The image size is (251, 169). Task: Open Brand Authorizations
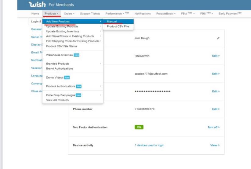pyautogui.click(x=73, y=68)
